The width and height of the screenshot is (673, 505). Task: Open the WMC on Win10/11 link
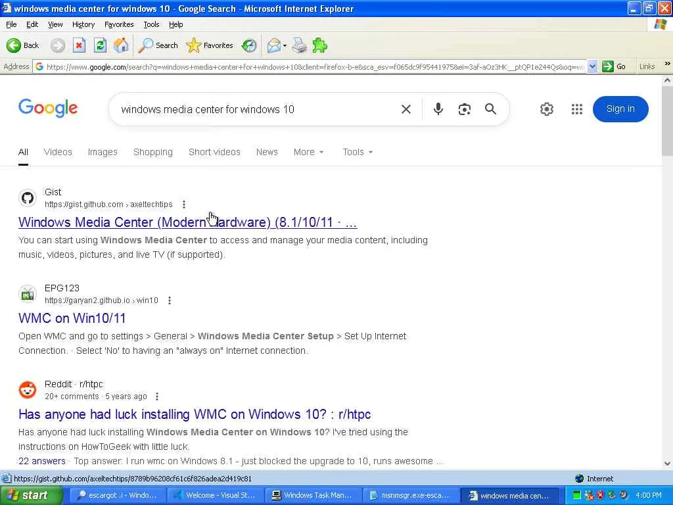[x=72, y=318]
